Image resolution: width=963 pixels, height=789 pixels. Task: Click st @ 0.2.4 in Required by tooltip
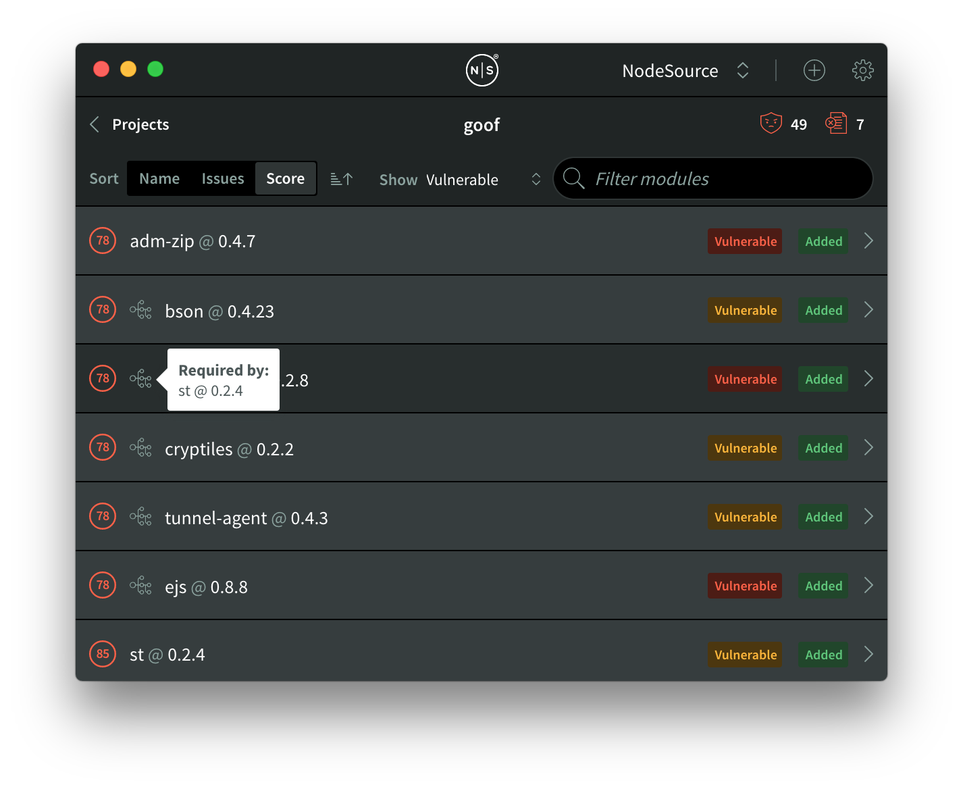click(x=210, y=391)
